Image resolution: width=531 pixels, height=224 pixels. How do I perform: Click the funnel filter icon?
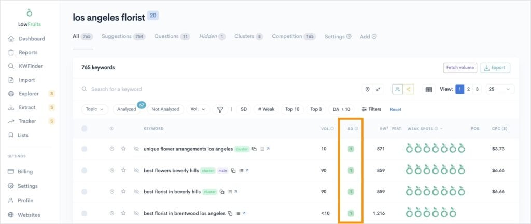click(220, 109)
